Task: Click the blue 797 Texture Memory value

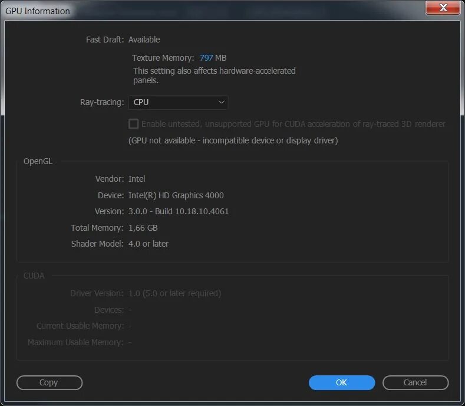Action: 206,58
